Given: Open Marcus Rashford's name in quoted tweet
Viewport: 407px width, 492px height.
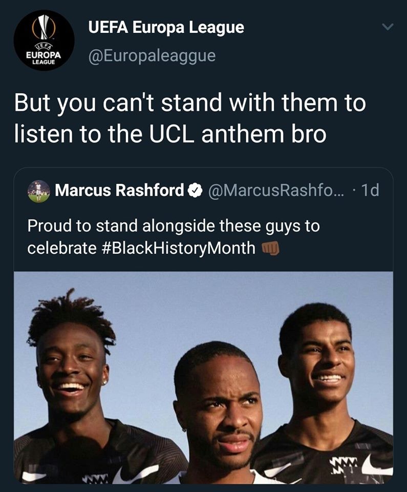Looking at the screenshot, I should tap(119, 191).
